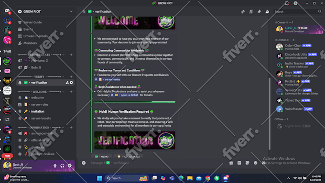Viewport: 325px width, 183px height.
Task: Open Ticket Tool app profile
Action: (299, 100)
